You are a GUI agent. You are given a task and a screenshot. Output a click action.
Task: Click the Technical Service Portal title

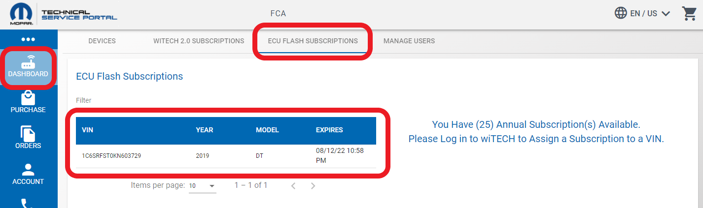[79, 15]
